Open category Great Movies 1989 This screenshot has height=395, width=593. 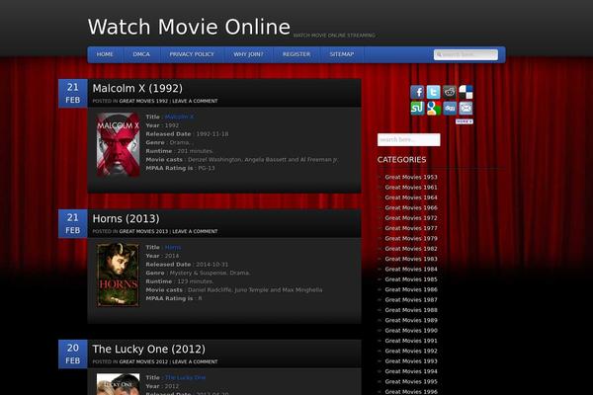(x=411, y=320)
